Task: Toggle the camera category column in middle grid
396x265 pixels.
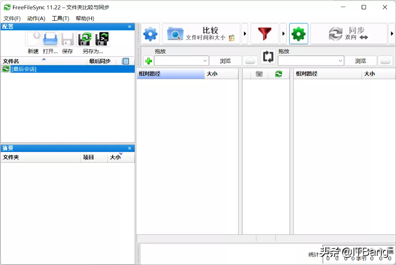Action: click(x=259, y=74)
